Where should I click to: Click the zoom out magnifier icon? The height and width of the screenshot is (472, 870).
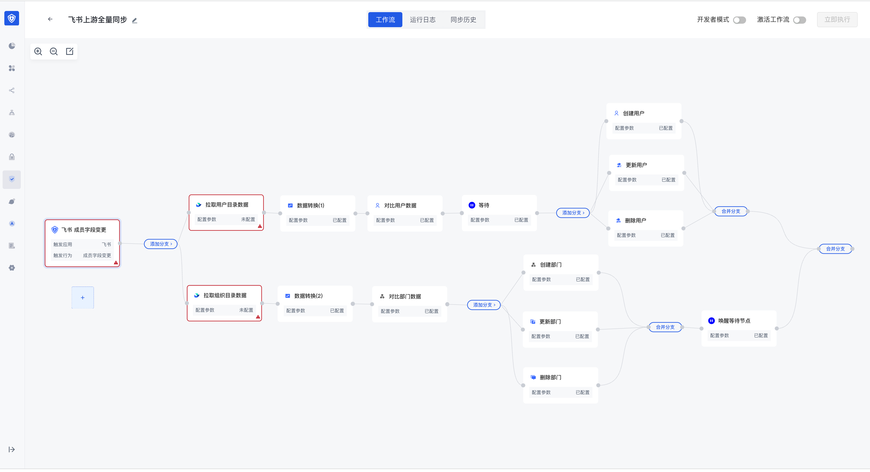point(54,51)
